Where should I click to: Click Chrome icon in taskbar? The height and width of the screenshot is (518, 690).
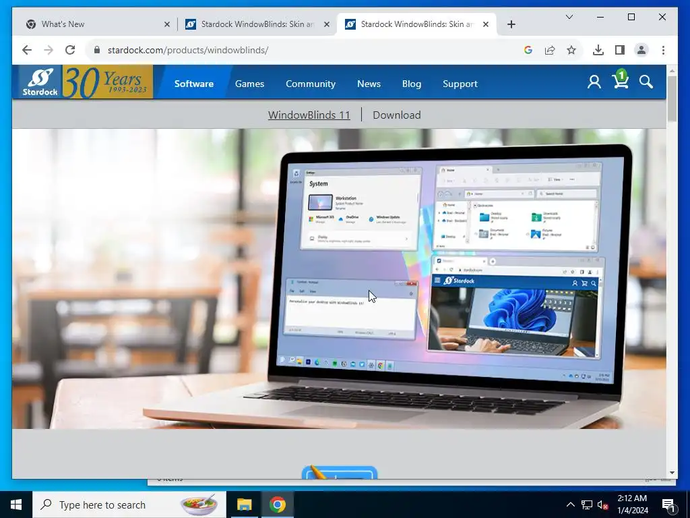tap(277, 505)
